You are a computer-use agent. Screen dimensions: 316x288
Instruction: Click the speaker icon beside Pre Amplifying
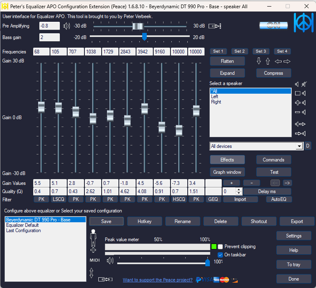[66, 26]
